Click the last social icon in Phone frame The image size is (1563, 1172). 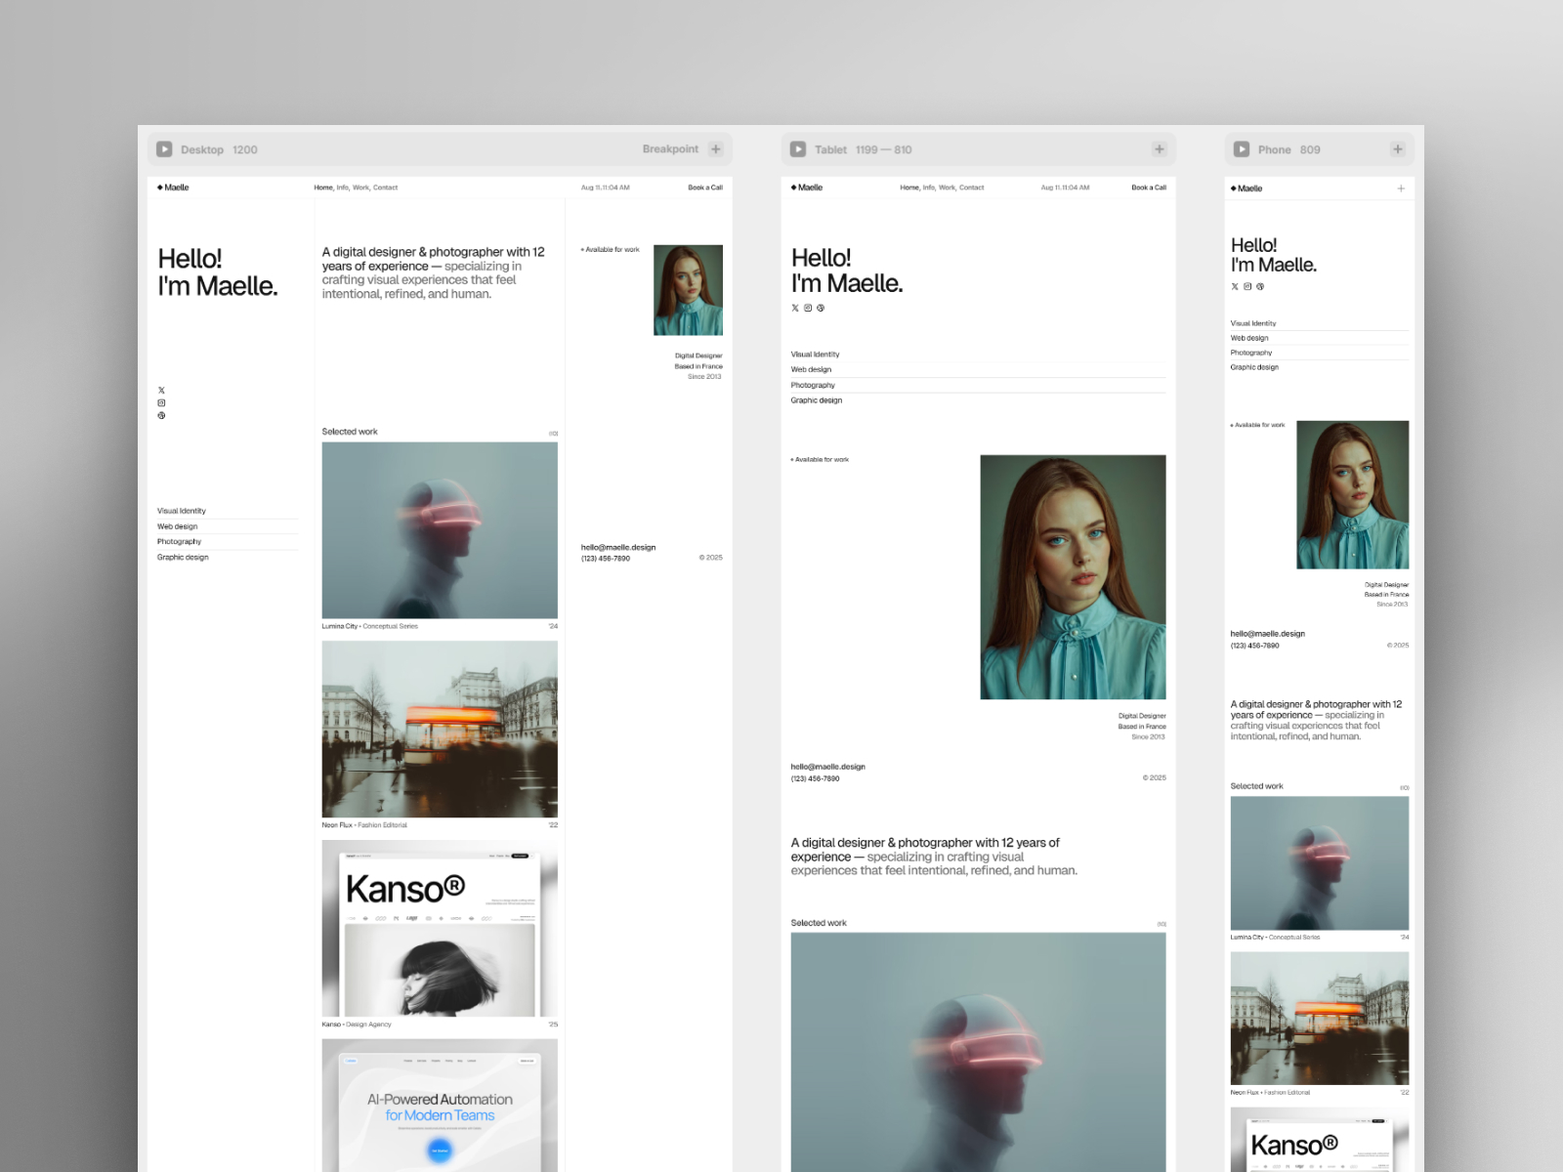(1260, 286)
